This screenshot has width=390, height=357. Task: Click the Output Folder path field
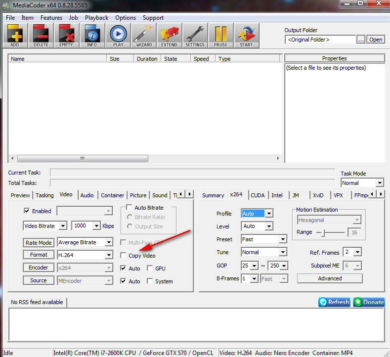coord(320,40)
